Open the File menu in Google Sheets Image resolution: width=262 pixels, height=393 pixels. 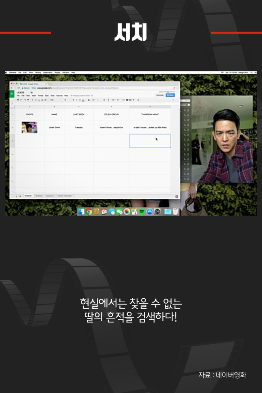click(18, 96)
